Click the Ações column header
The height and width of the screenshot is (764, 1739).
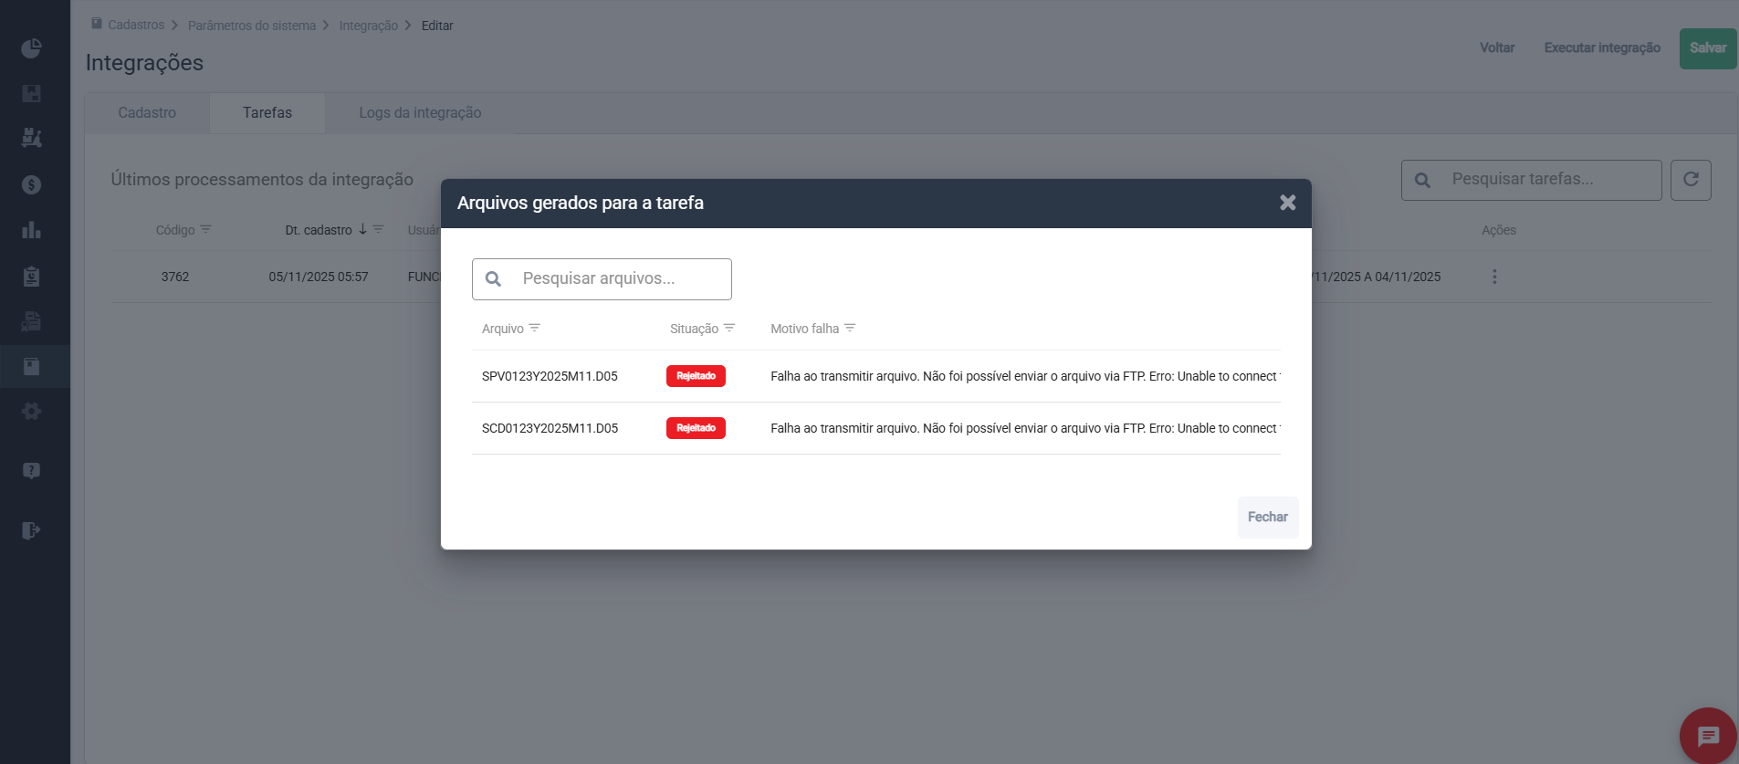click(x=1499, y=230)
